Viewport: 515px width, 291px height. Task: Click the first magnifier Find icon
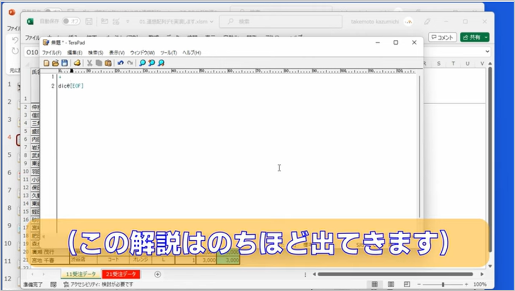143,63
